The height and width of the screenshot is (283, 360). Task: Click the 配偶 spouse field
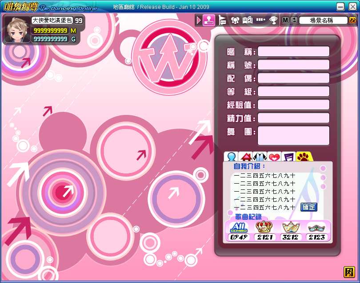coord(293,78)
